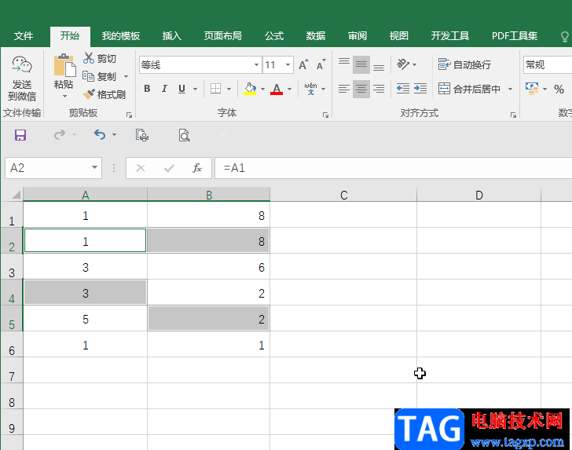This screenshot has width=572, height=450.
Task: Click the Undo arrow
Action: [100, 134]
